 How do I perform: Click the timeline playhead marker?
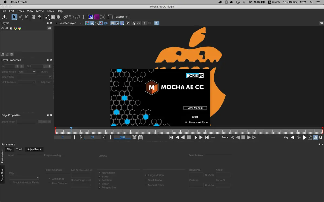pyautogui.click(x=71, y=129)
